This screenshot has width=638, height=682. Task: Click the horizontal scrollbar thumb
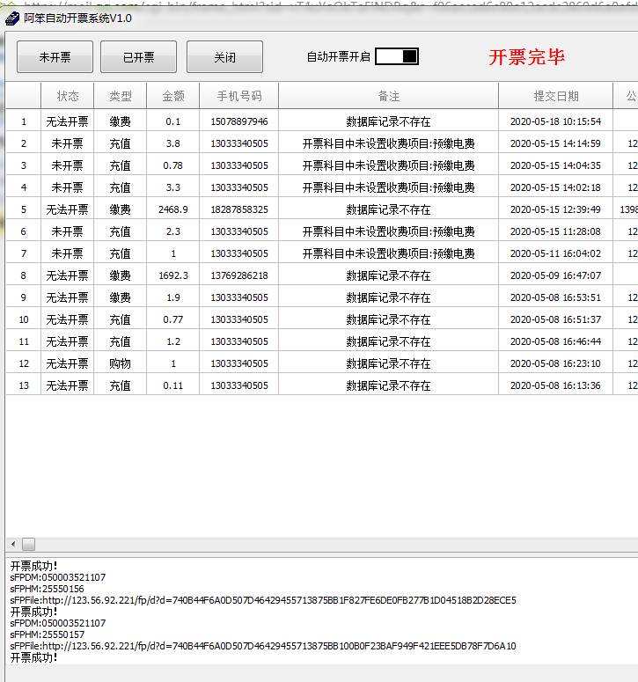[x=29, y=544]
